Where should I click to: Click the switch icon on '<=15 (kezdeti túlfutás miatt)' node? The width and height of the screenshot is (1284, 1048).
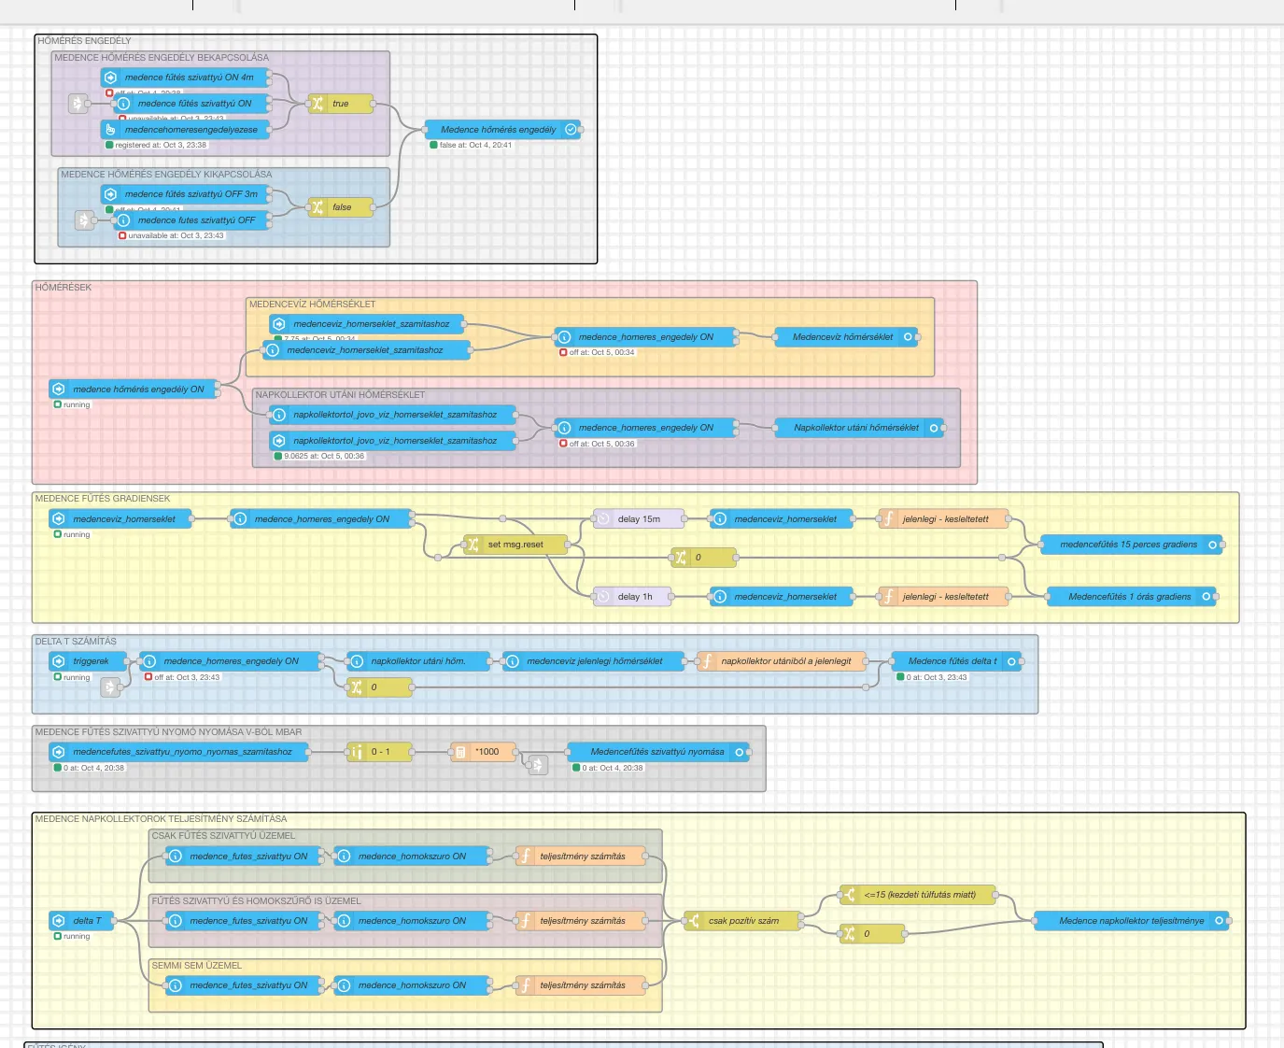(849, 895)
